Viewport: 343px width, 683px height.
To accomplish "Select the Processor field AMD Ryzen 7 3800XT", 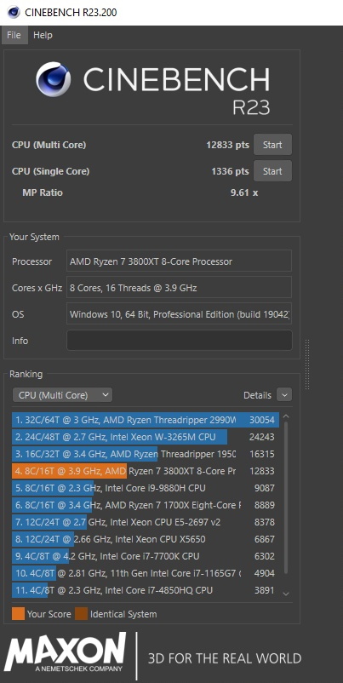I will (x=179, y=261).
